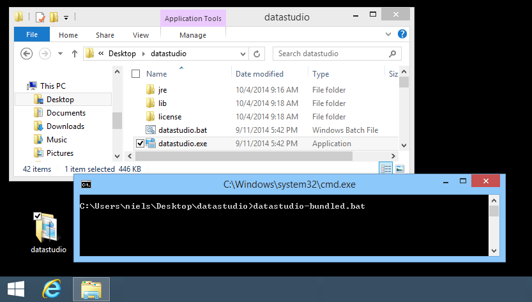The image size is (532, 302).
Task: Uncheck the datastudio.exe checkbox
Action: (140, 144)
